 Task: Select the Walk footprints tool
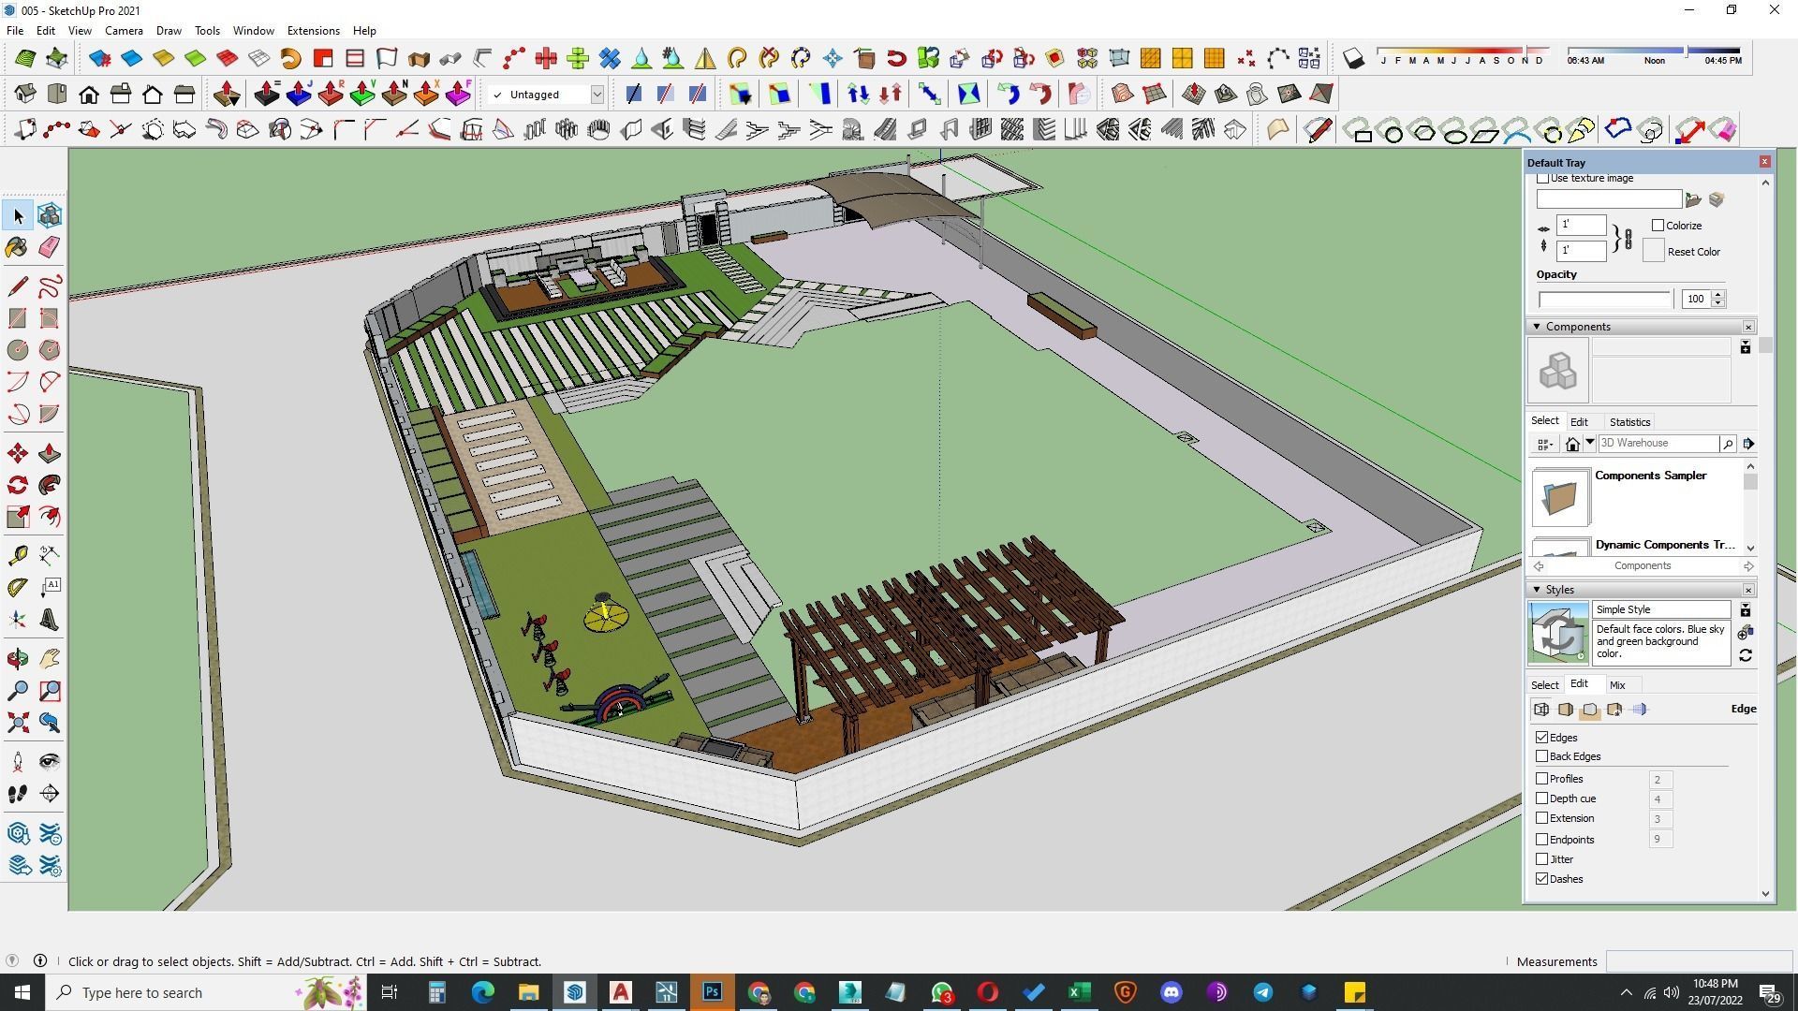(x=18, y=794)
